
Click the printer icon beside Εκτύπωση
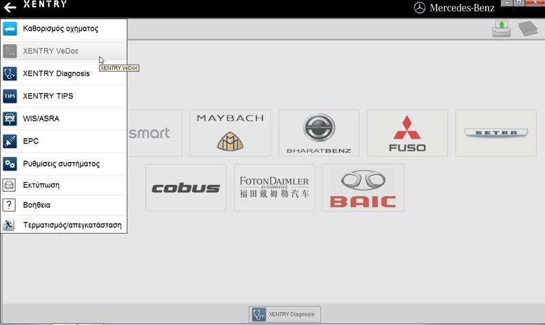(9, 185)
